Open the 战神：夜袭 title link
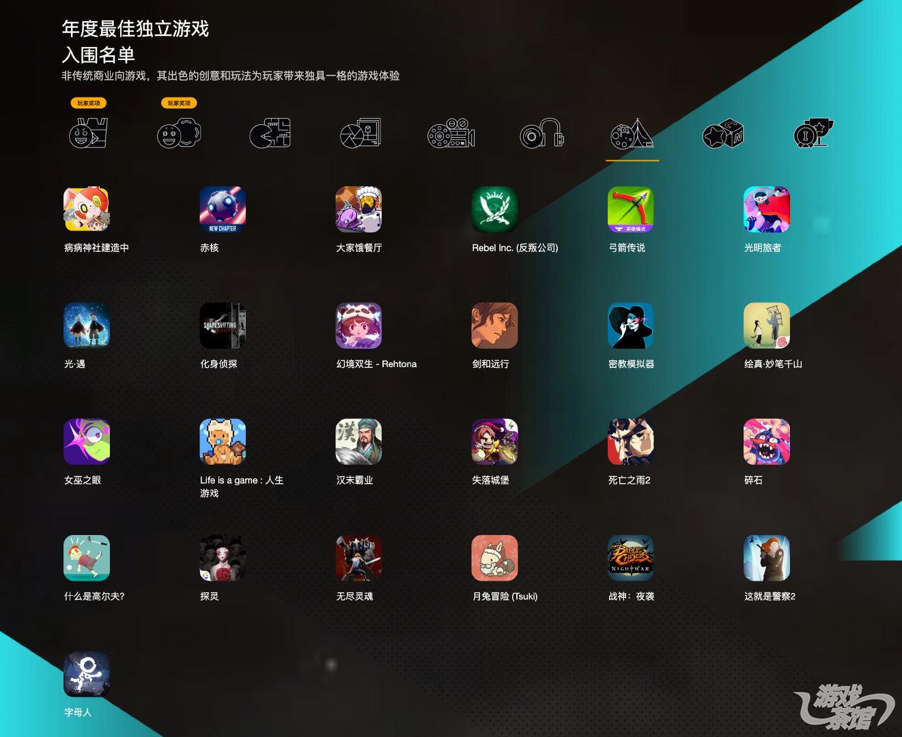This screenshot has height=737, width=902. click(632, 596)
